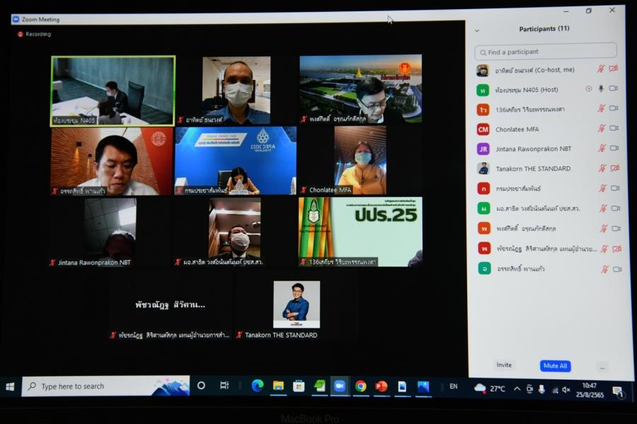Click the muted mic icon for Jintana Rawonprakon NBT

point(602,148)
